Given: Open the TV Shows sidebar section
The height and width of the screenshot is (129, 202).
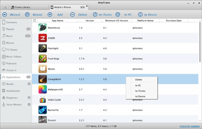Looking at the screenshot, I should 16,50.
